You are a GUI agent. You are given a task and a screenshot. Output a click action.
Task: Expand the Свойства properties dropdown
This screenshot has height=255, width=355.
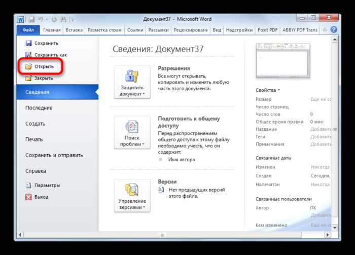pyautogui.click(x=268, y=90)
